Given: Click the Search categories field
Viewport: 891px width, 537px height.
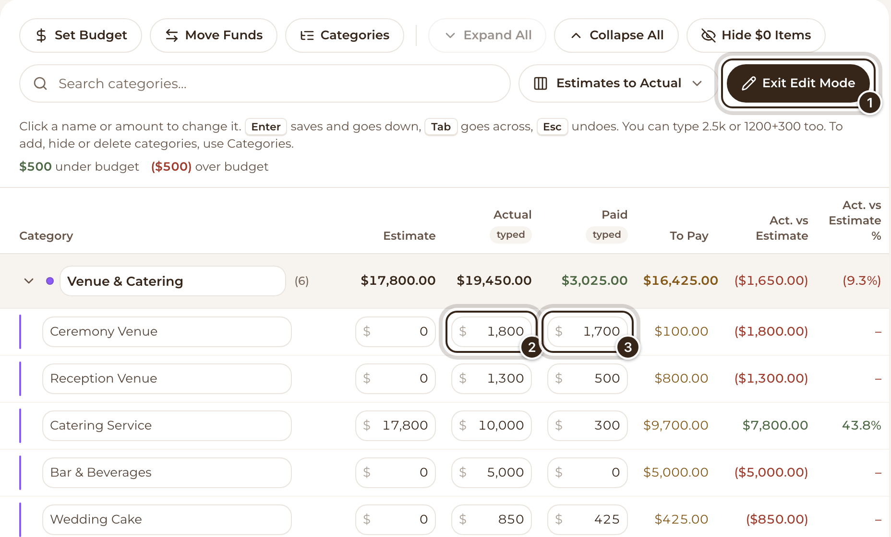Looking at the screenshot, I should 265,83.
